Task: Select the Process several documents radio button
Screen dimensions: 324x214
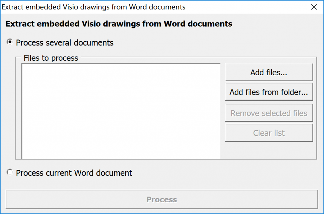Action: [10, 42]
